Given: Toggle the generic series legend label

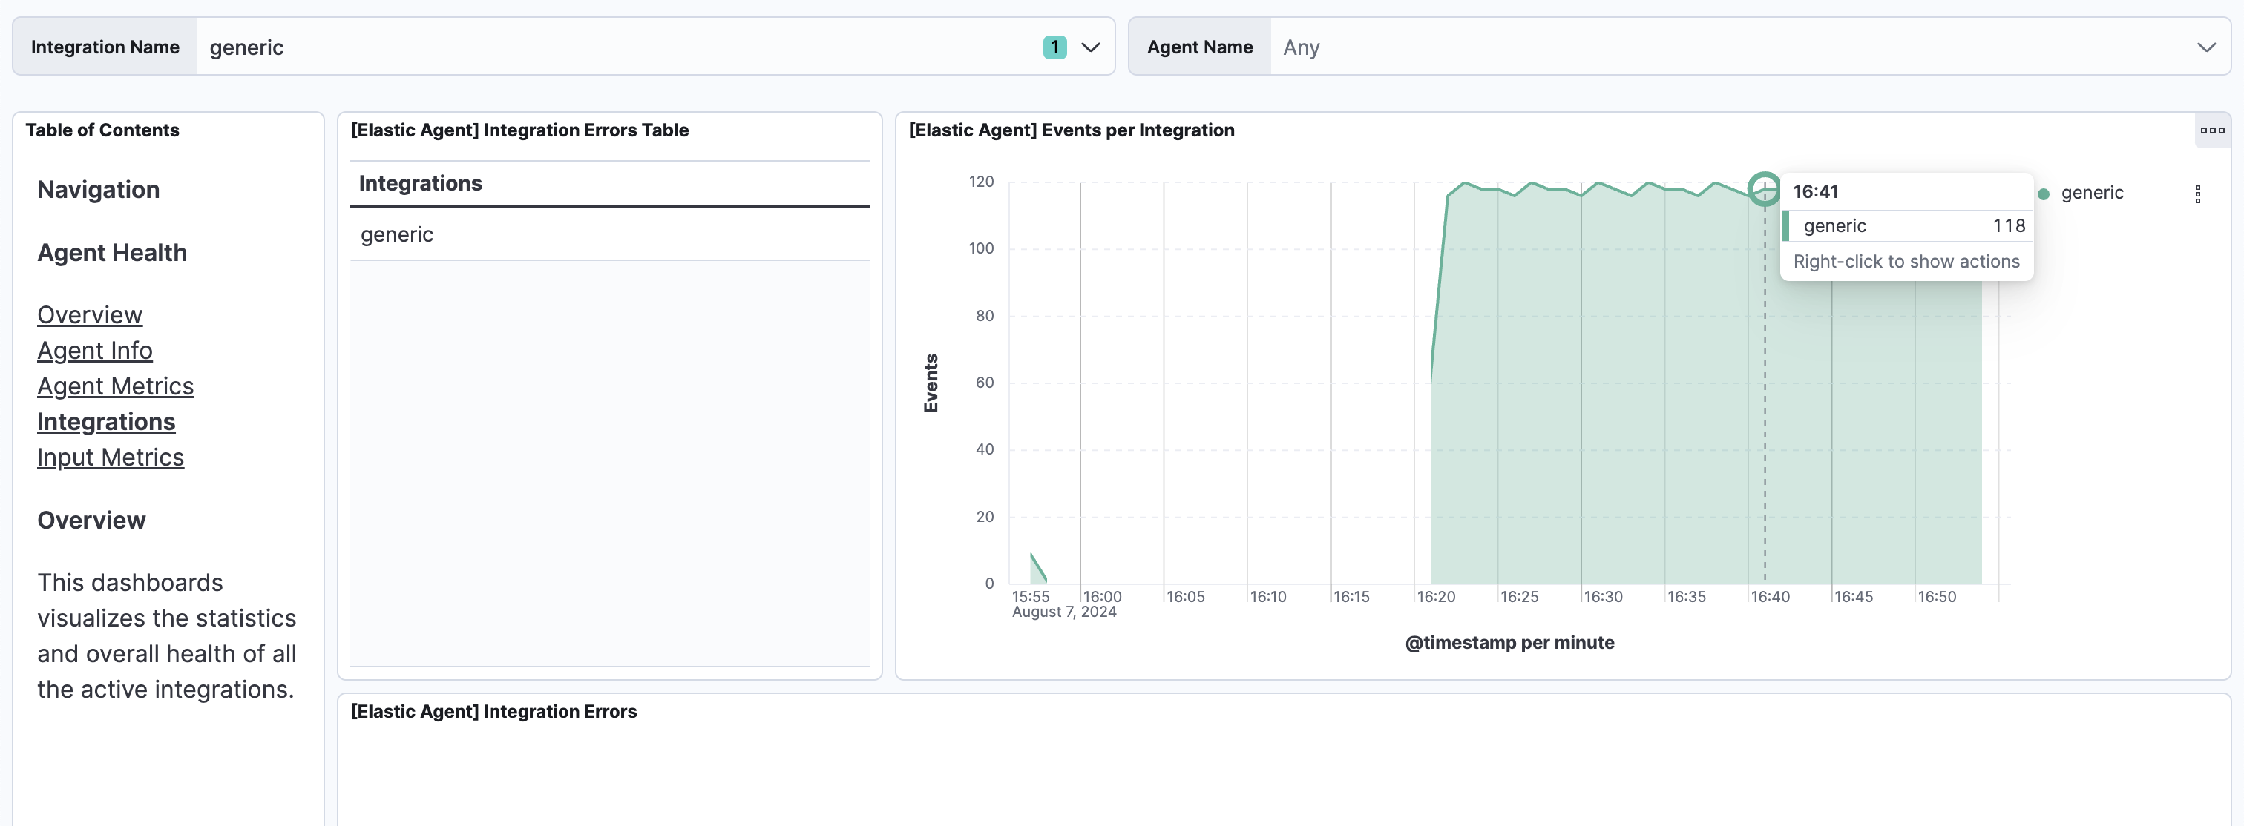Looking at the screenshot, I should point(2092,194).
